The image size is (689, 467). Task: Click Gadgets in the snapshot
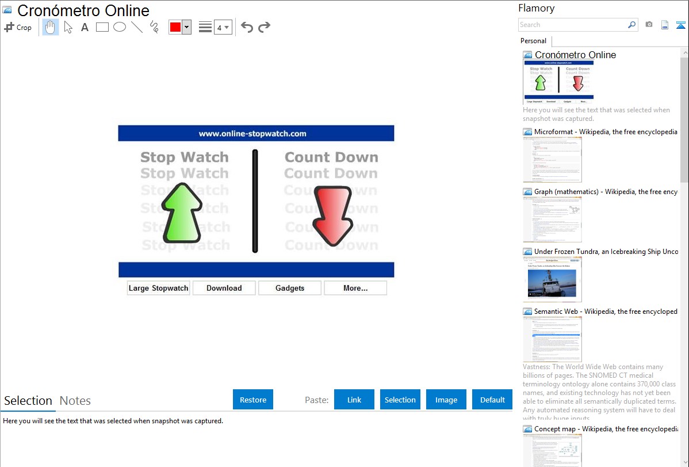(289, 288)
